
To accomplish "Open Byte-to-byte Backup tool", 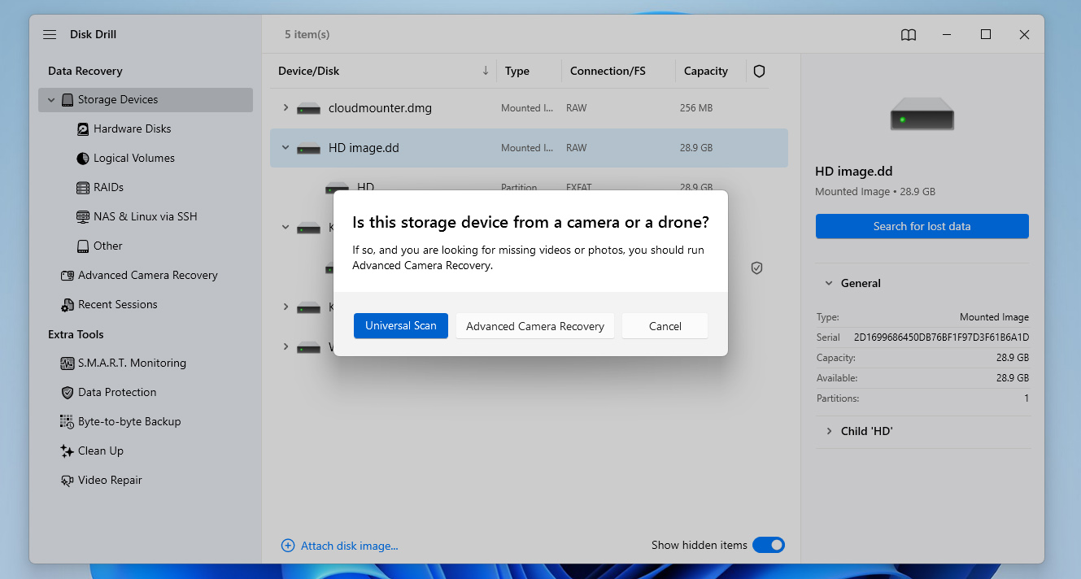I will click(x=129, y=422).
